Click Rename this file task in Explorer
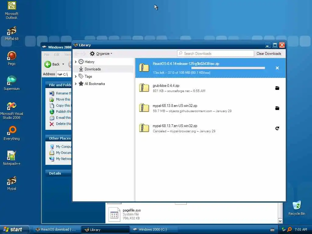 [61, 93]
